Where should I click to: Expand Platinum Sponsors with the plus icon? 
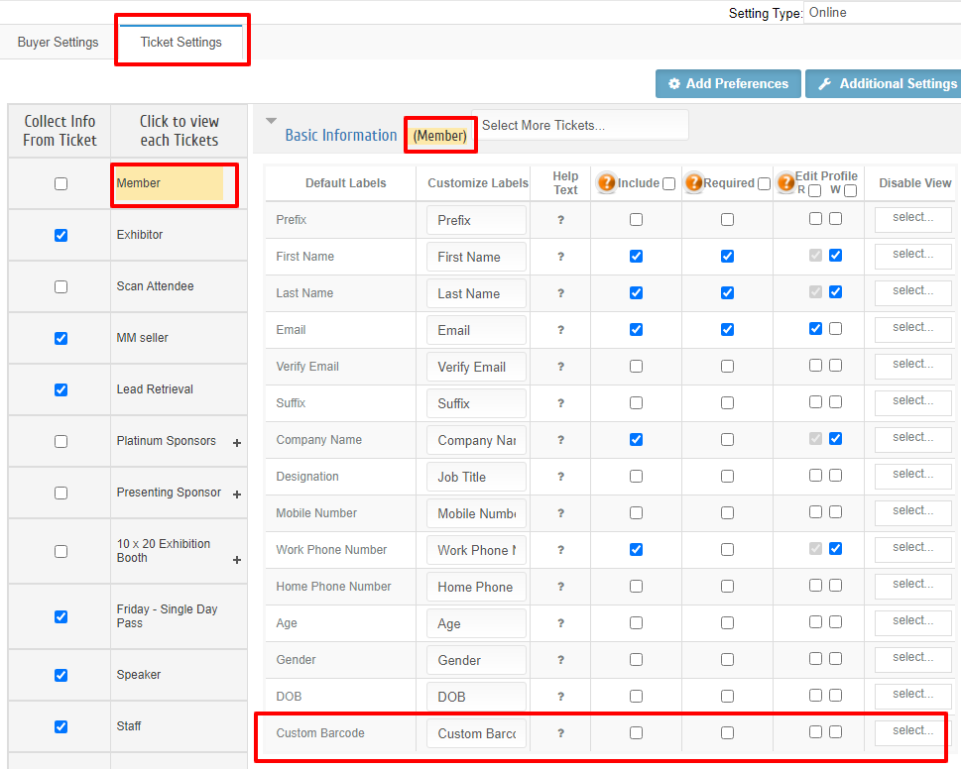(237, 443)
